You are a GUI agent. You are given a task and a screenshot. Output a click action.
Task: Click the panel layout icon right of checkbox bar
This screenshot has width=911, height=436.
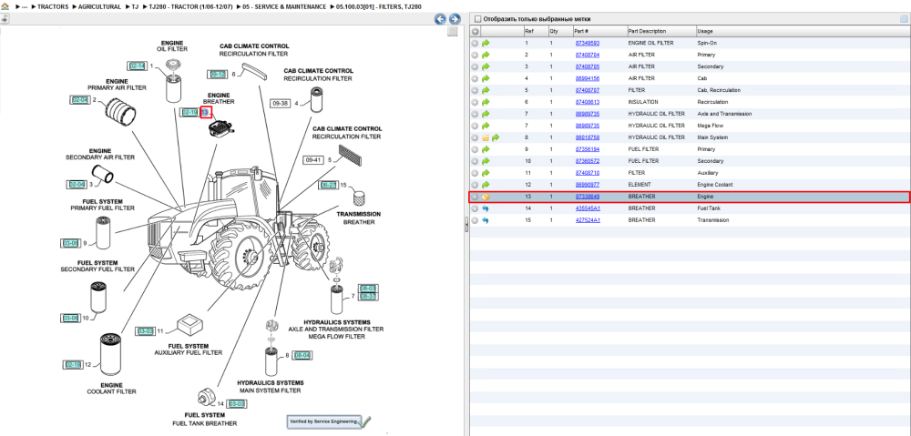click(x=904, y=19)
